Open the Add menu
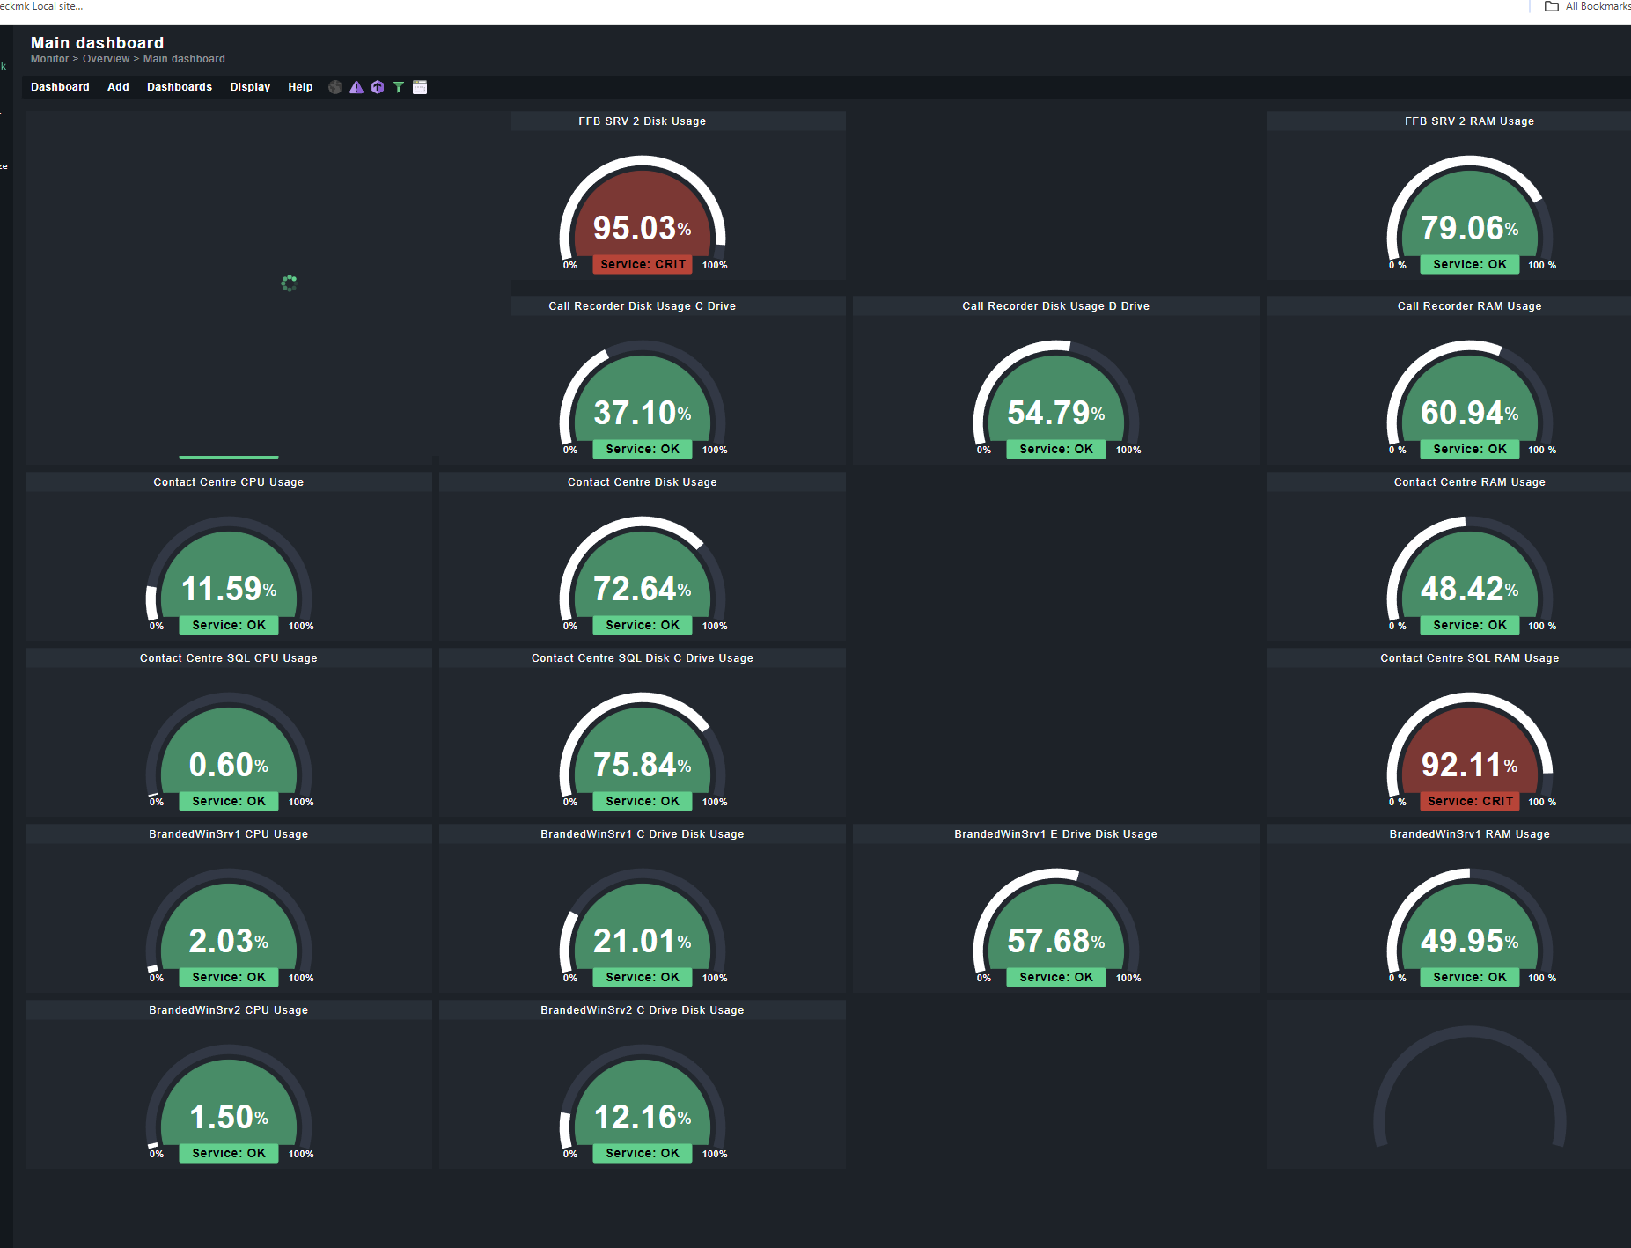Screen dimensions: 1631x1248 point(118,87)
